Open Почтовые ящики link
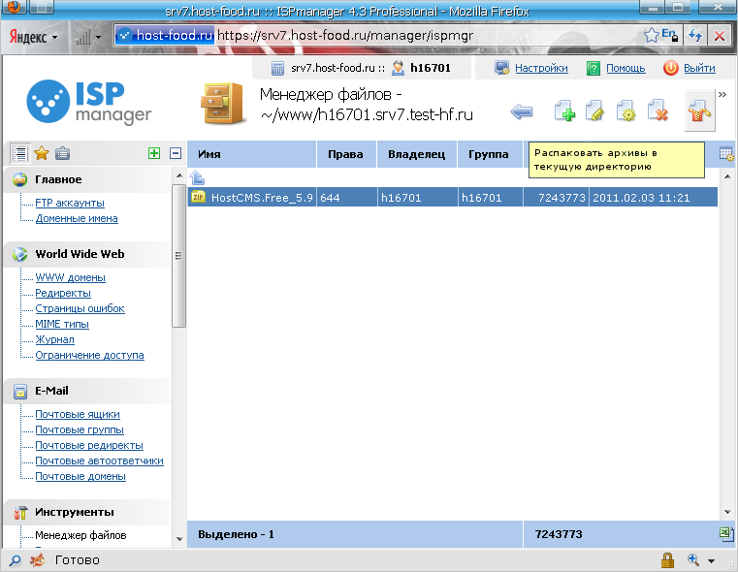The width and height of the screenshot is (738, 572). 78,415
